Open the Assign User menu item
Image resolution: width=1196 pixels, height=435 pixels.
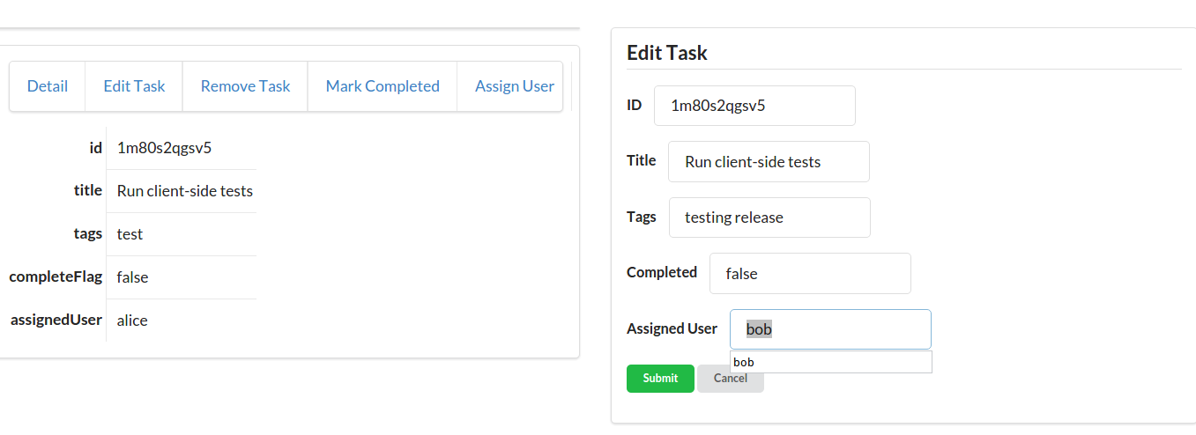pos(515,86)
